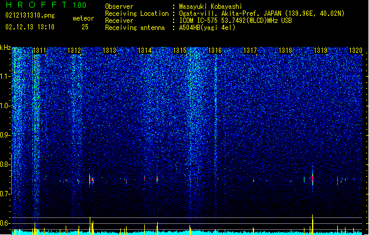Click the 0.7 frequency axis label
Viewport: 369px width, 235px height.
click(5, 194)
